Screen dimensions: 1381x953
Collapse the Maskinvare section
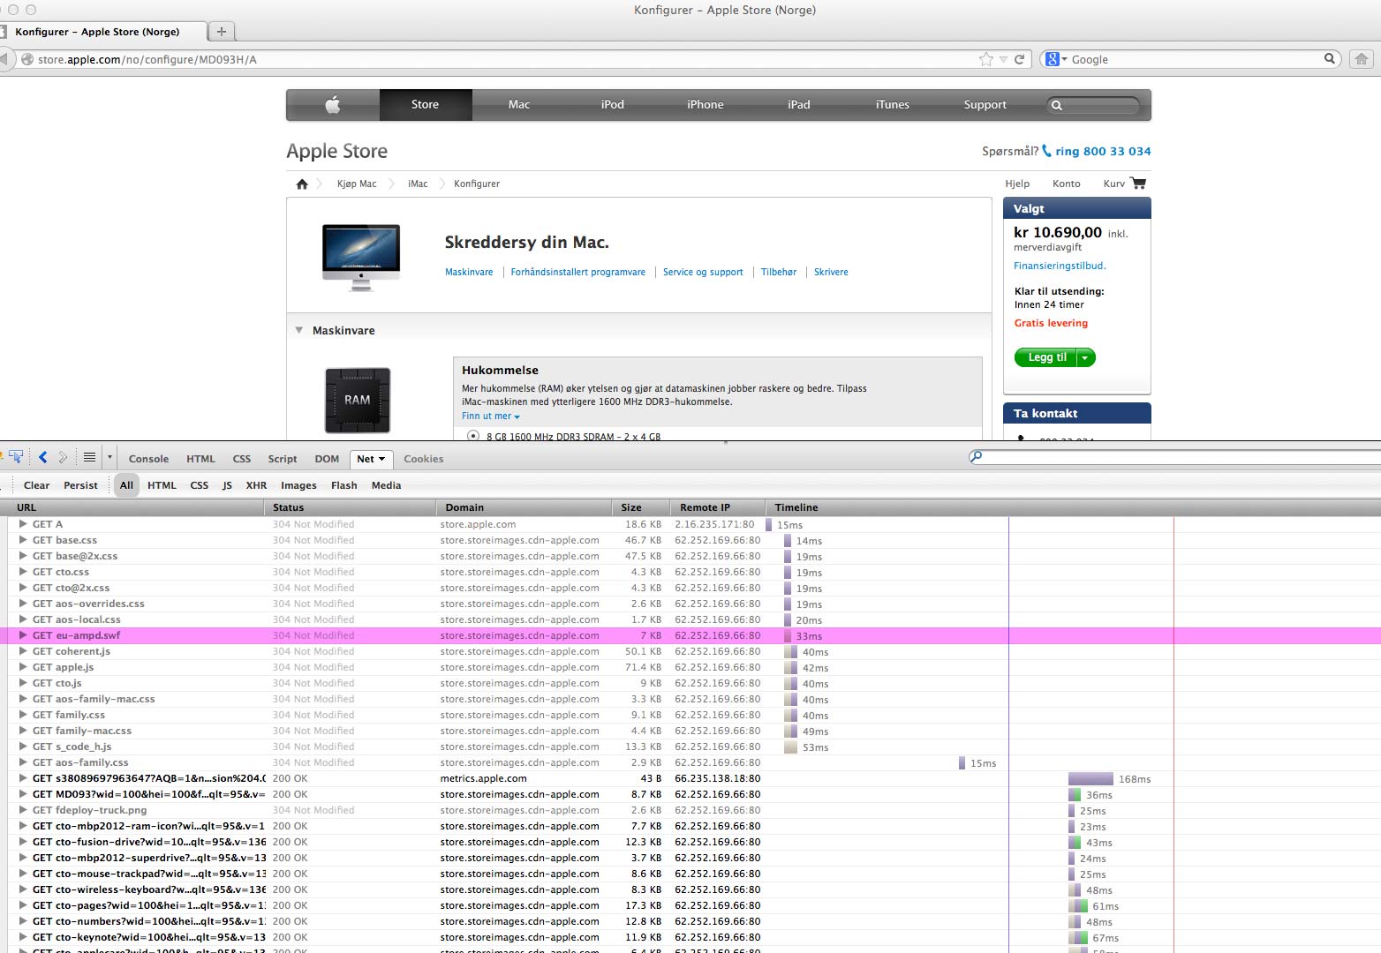pos(299,330)
